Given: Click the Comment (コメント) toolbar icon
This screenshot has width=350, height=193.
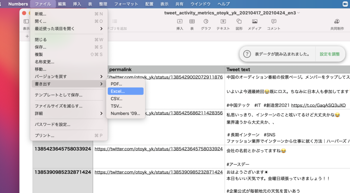Looking at the screenshot, I should [274, 22].
